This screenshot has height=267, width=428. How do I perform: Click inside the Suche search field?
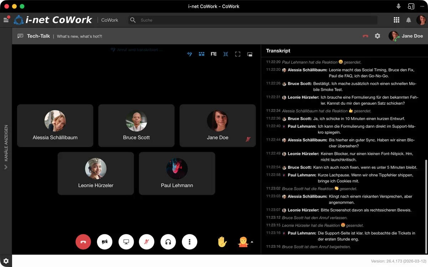click(178, 20)
